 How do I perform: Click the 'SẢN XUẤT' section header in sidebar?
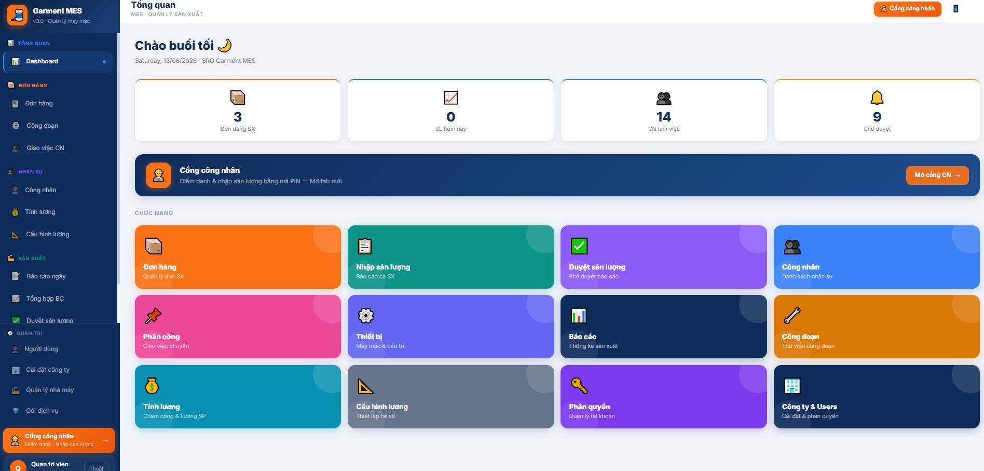32,259
